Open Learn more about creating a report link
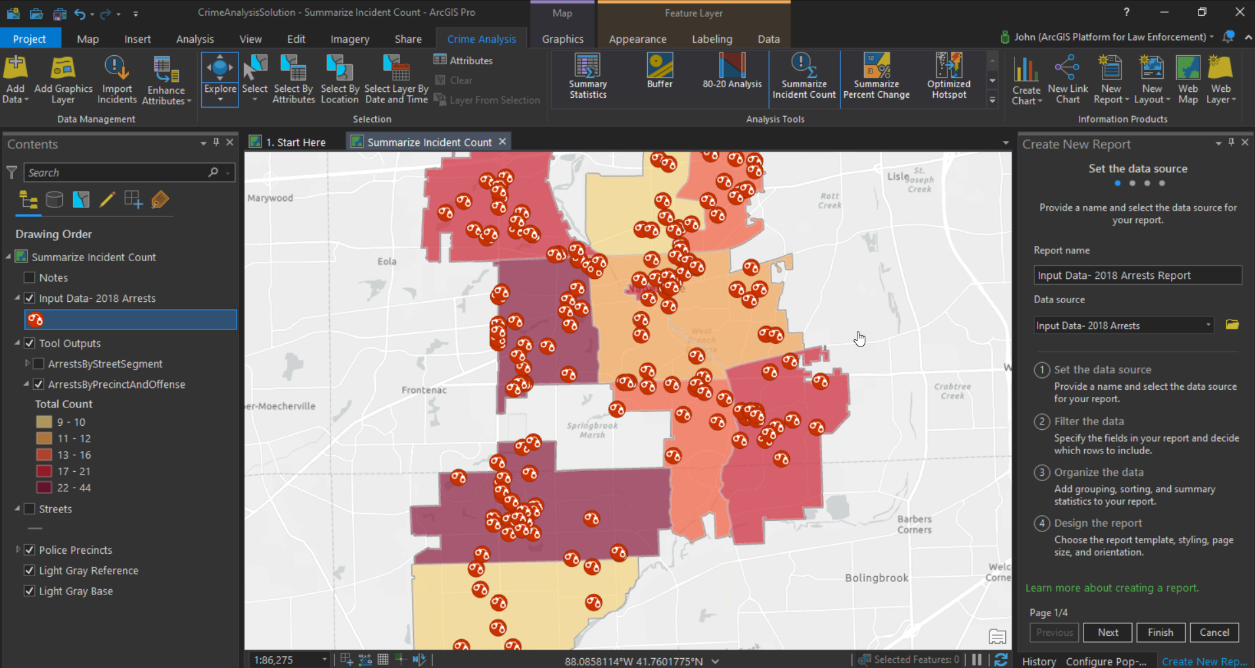This screenshot has width=1255, height=668. point(1112,588)
